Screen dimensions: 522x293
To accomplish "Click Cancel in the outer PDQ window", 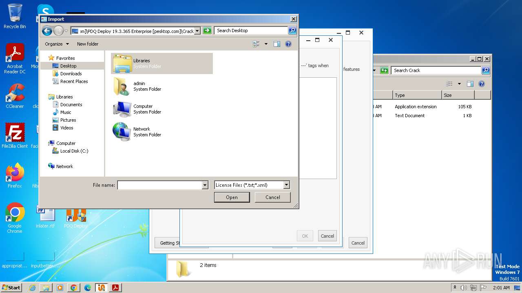I will pos(358,243).
